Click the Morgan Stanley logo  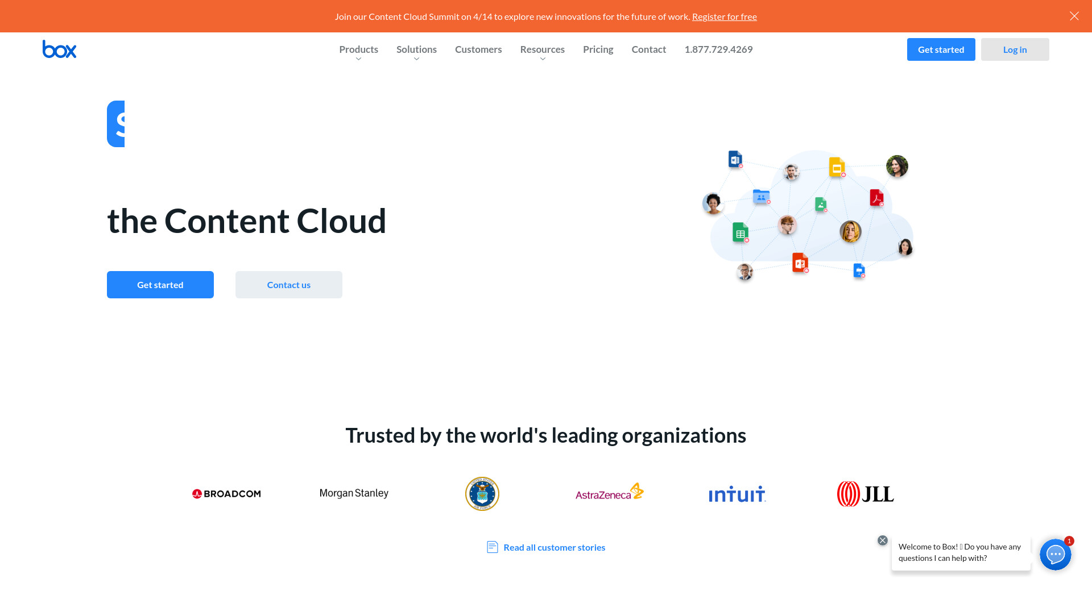point(354,493)
